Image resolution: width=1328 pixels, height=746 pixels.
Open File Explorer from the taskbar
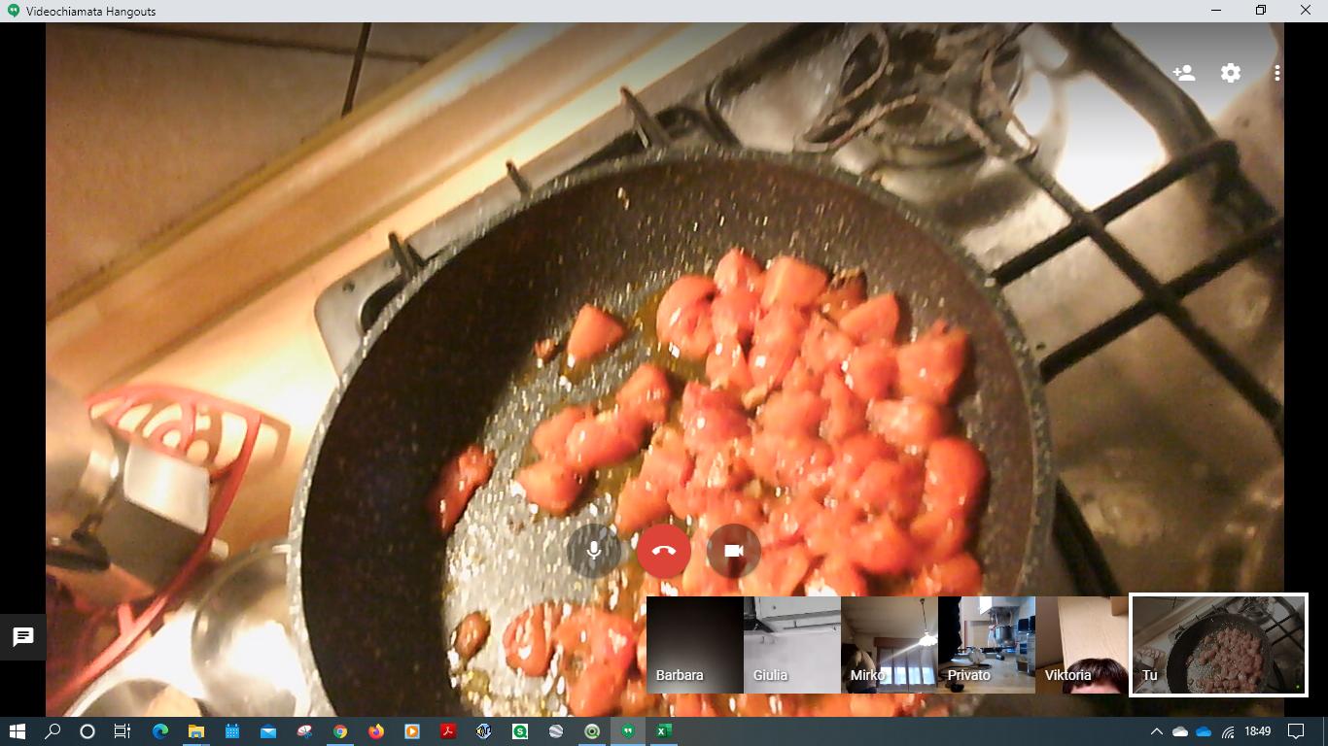[196, 731]
